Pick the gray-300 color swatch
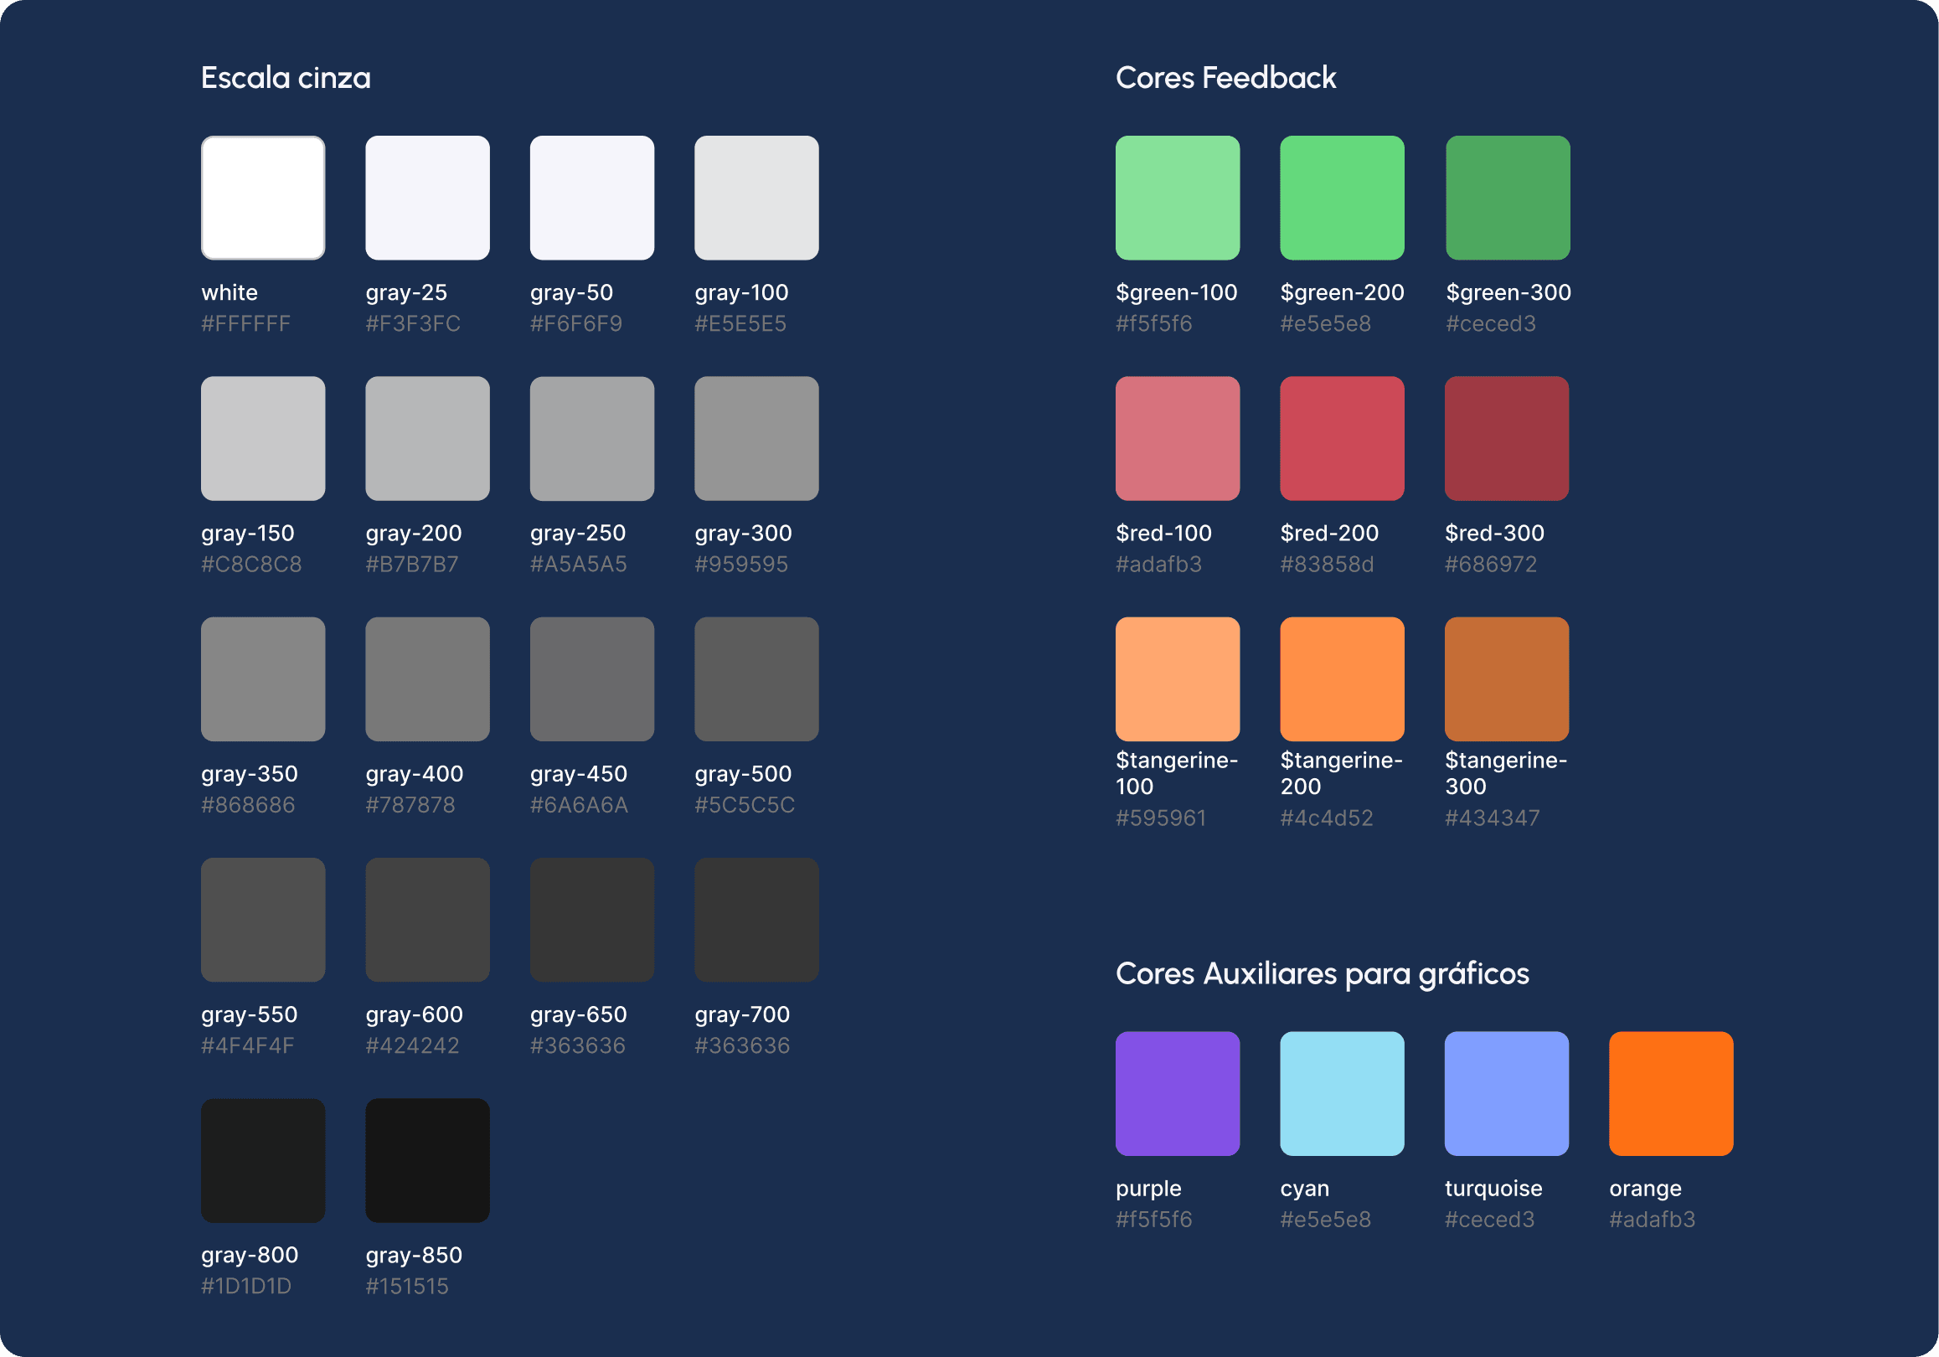The height and width of the screenshot is (1357, 1939). click(x=755, y=438)
